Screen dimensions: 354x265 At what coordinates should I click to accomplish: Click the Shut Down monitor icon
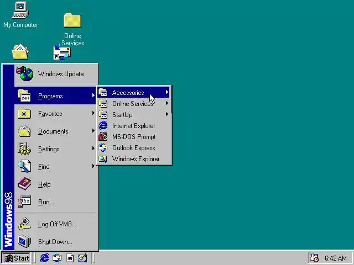[x=24, y=241]
